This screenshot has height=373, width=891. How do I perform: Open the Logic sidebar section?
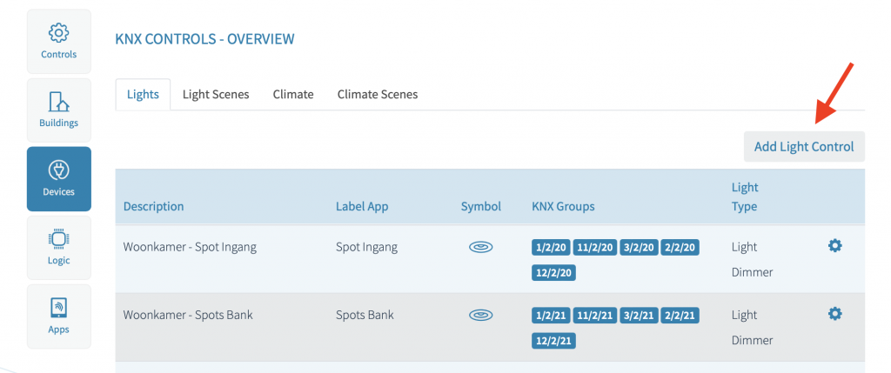(58, 247)
